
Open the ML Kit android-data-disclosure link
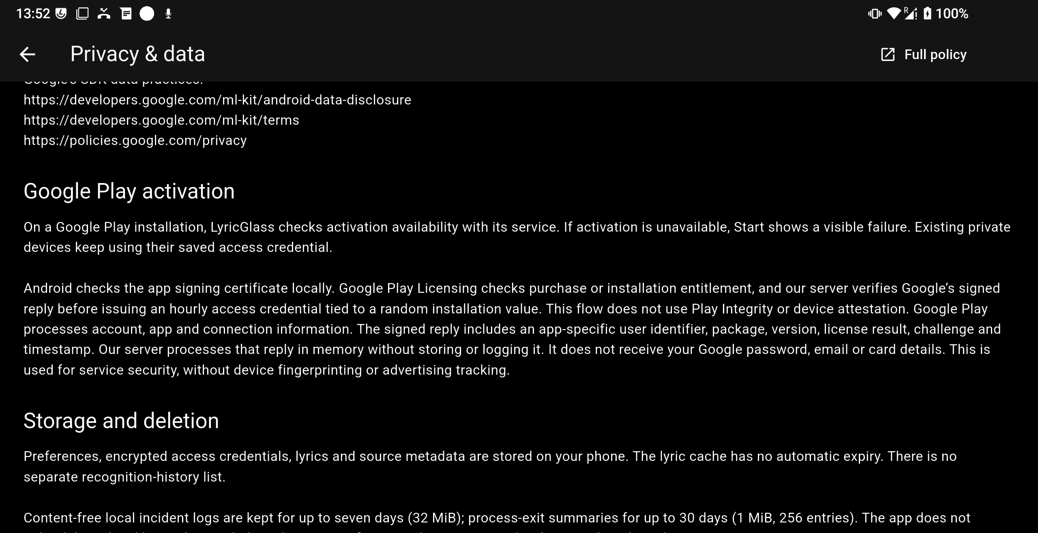tap(217, 100)
